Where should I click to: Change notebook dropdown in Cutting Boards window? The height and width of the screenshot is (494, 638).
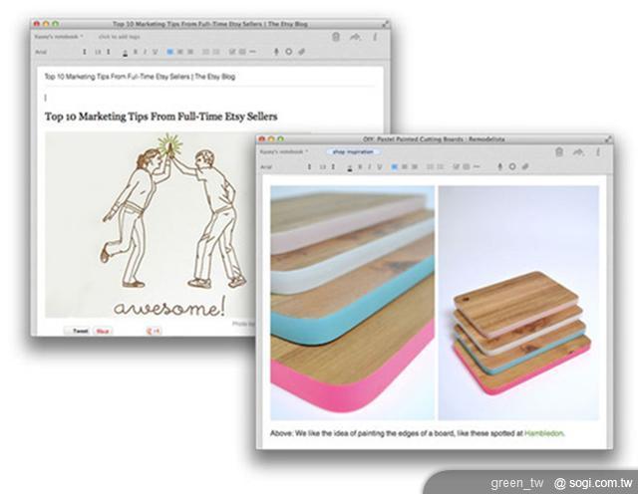click(x=284, y=151)
